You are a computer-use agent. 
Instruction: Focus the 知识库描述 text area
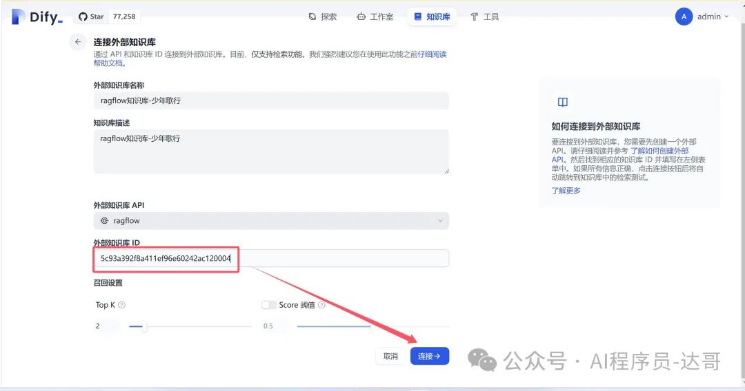pyautogui.click(x=271, y=151)
